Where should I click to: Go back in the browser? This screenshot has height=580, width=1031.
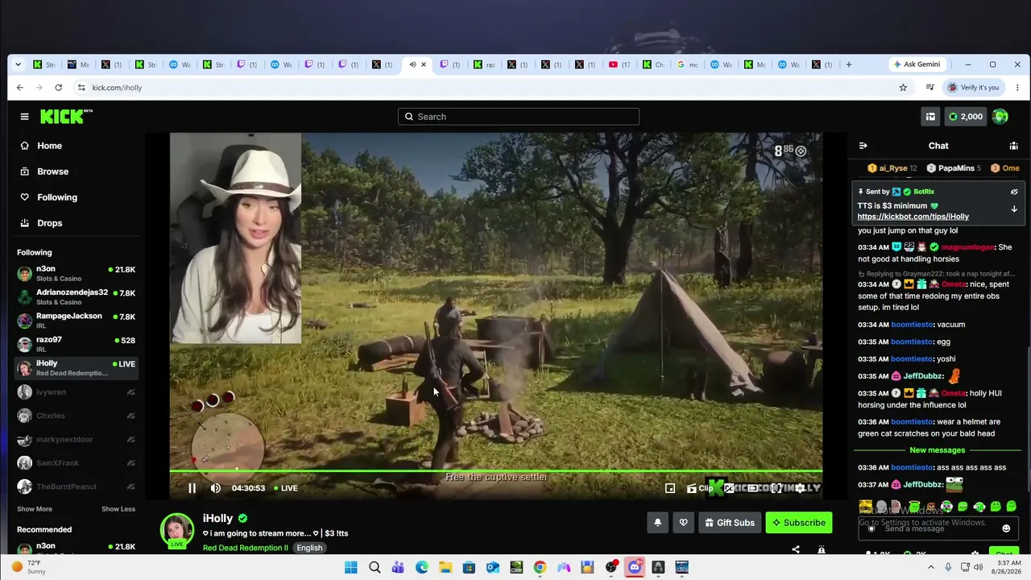(20, 87)
